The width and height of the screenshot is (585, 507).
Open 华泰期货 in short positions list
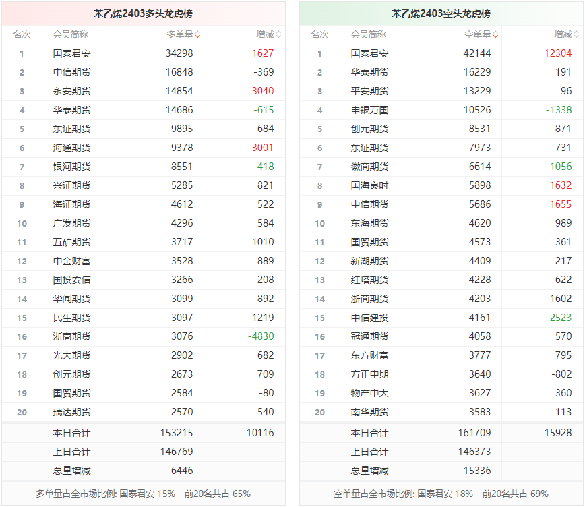(x=369, y=72)
